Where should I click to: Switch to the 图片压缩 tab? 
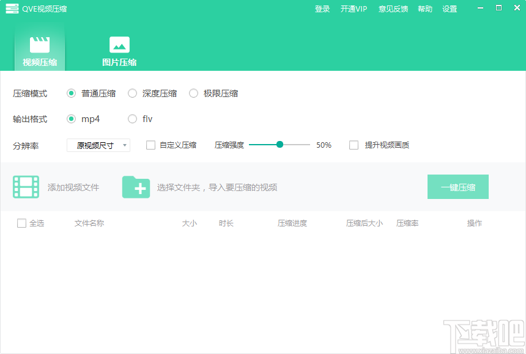tap(119, 52)
